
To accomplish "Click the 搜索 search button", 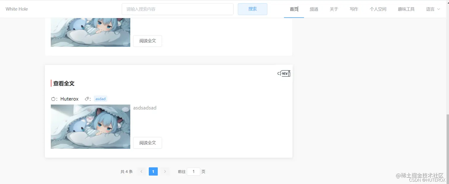I will tap(252, 9).
